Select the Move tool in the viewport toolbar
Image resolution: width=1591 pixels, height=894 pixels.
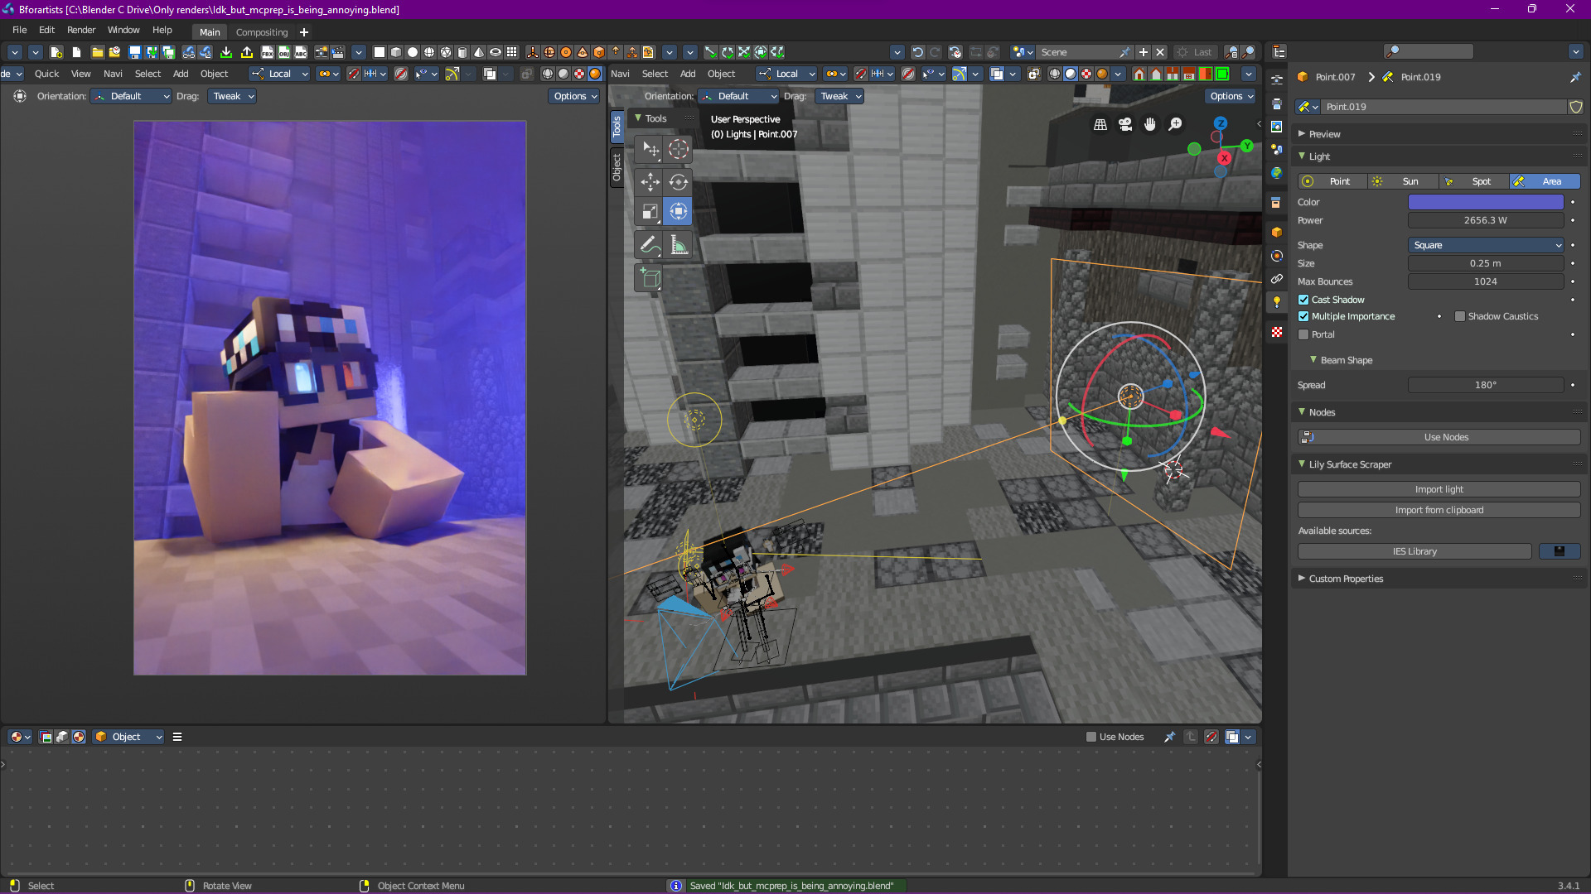pyautogui.click(x=650, y=182)
